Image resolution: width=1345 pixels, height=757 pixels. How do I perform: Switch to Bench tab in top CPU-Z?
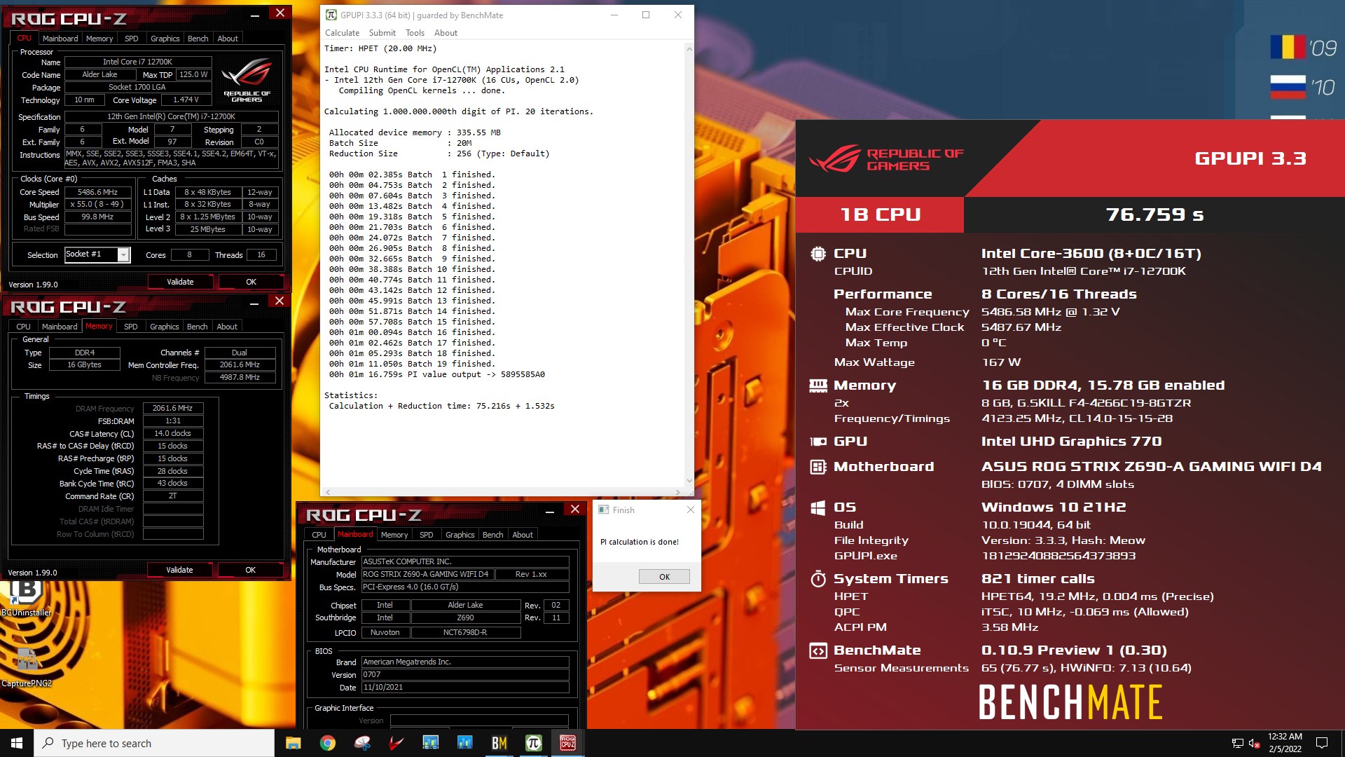(198, 39)
